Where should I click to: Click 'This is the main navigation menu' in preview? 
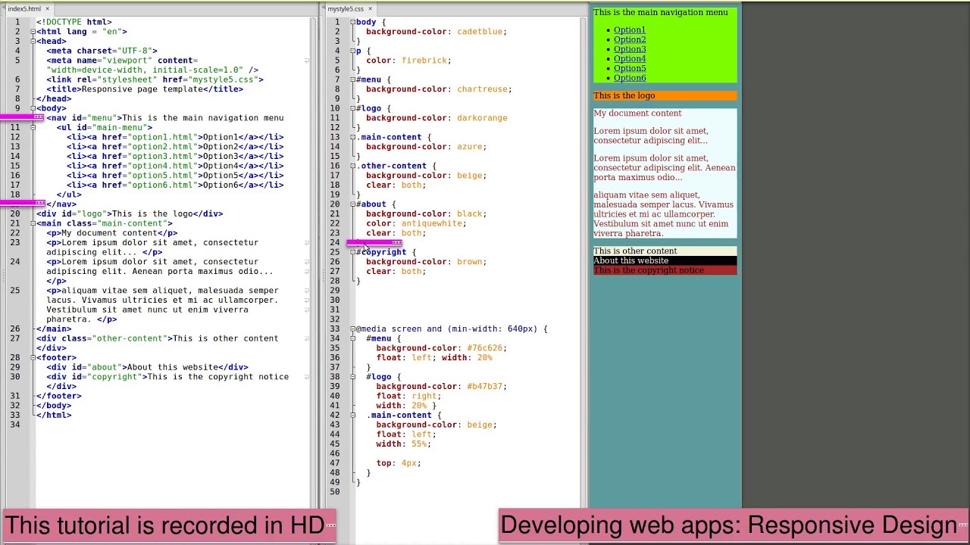click(660, 12)
